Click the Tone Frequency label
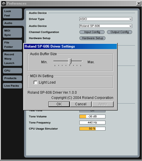Viewport: 142px width, 161px height. (40, 123)
